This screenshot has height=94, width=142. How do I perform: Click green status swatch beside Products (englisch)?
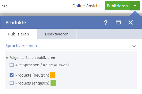coord(53,83)
